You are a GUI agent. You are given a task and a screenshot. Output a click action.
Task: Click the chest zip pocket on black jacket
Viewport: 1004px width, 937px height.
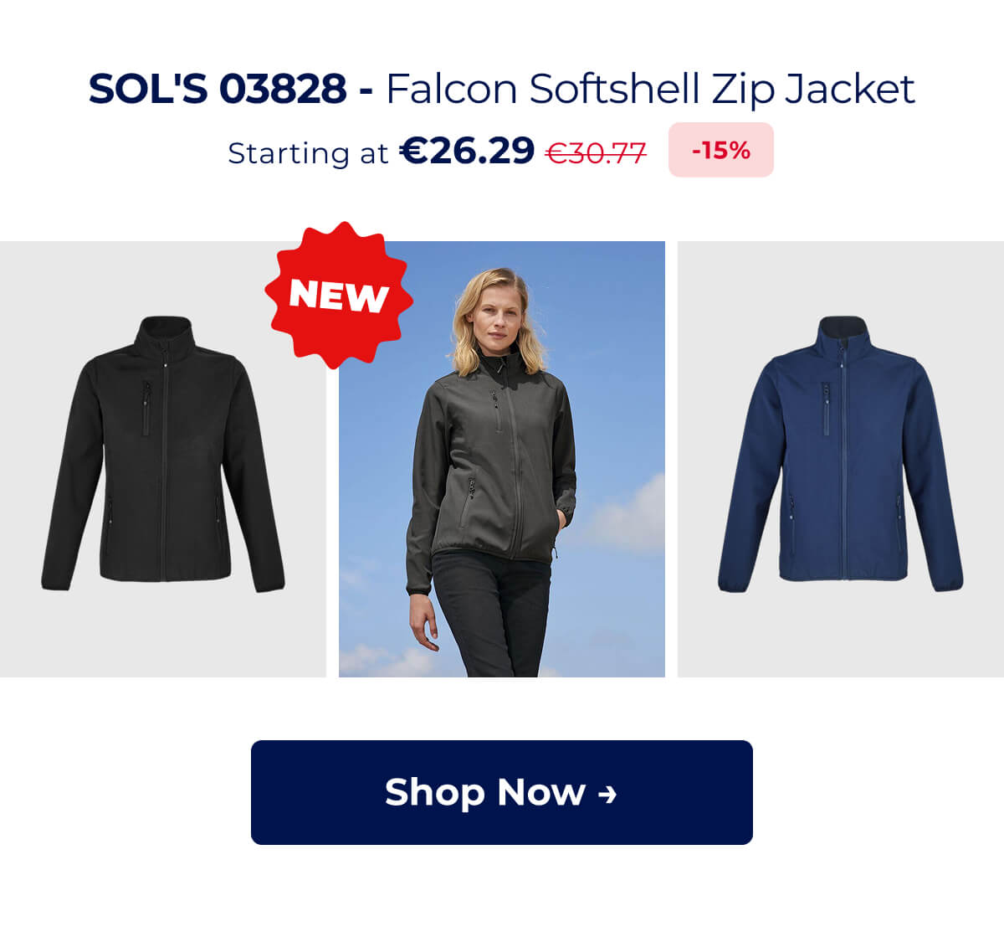pyautogui.click(x=146, y=409)
